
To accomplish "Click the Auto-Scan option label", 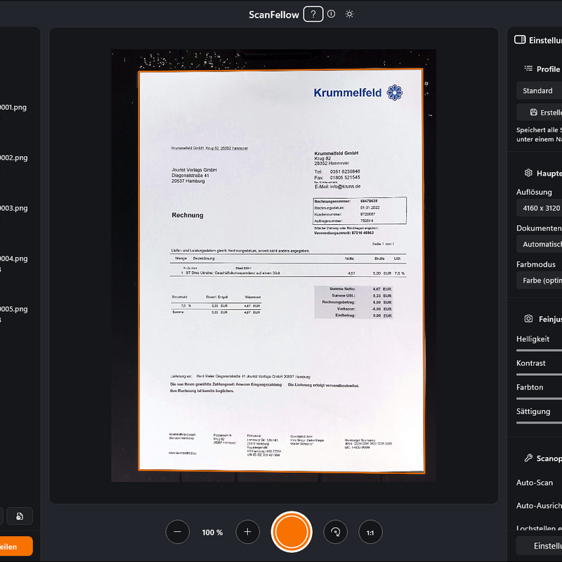I will tap(535, 483).
